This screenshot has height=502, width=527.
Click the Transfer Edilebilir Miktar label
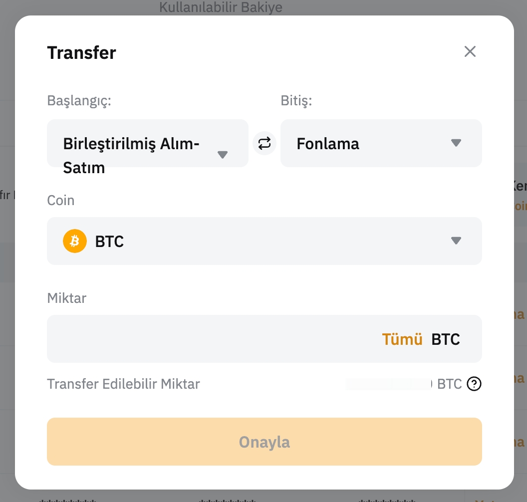point(123,384)
